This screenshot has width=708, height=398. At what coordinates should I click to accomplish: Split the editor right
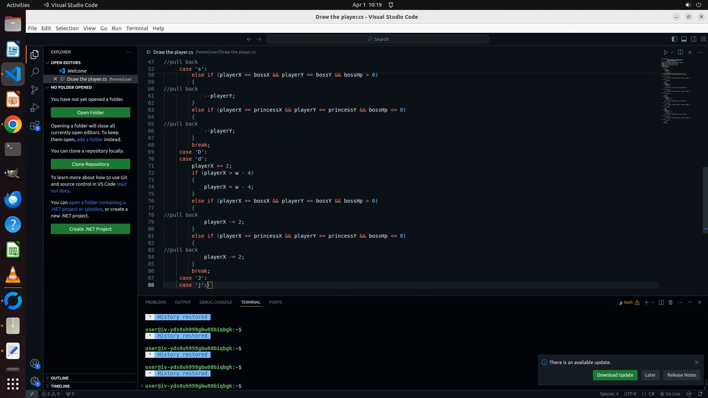tap(680, 52)
